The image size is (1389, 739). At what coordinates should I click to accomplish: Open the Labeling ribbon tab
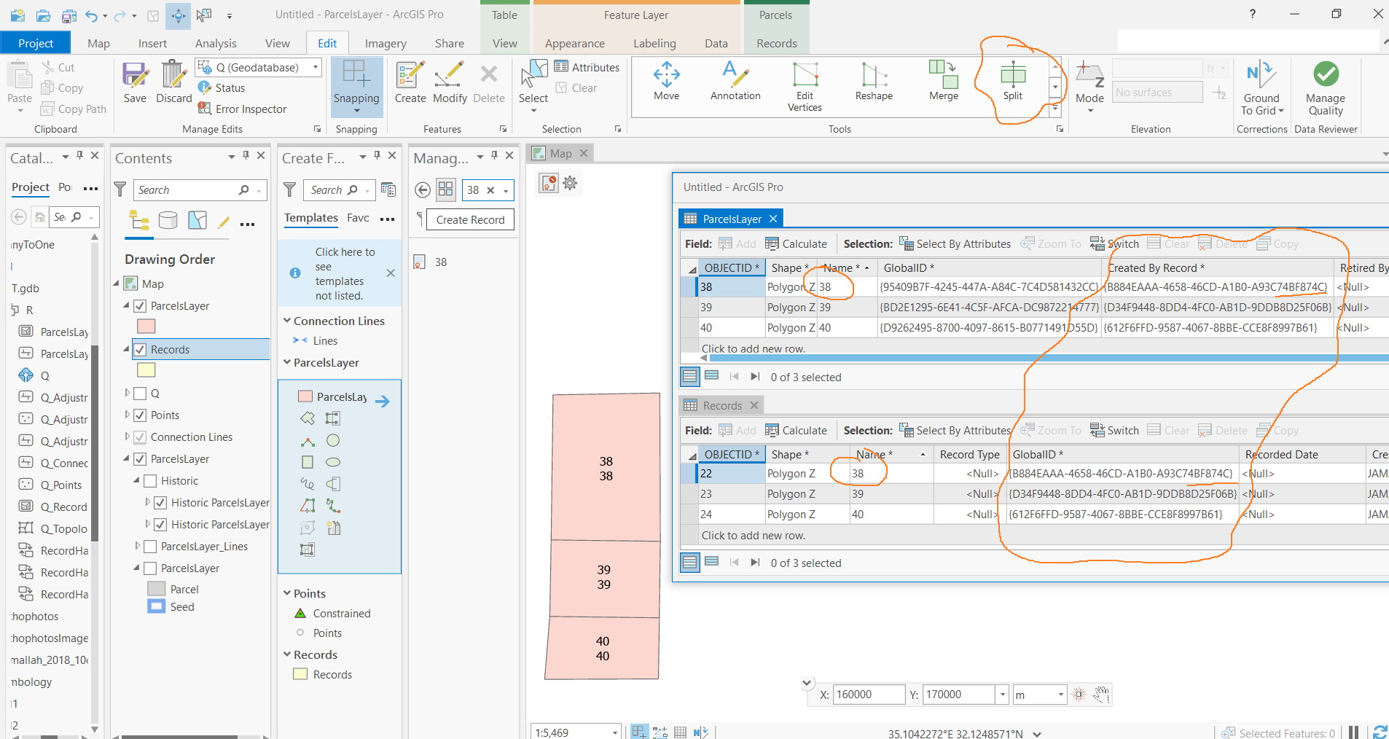click(x=654, y=43)
